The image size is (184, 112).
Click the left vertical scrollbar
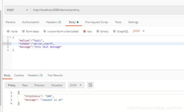point(1,58)
